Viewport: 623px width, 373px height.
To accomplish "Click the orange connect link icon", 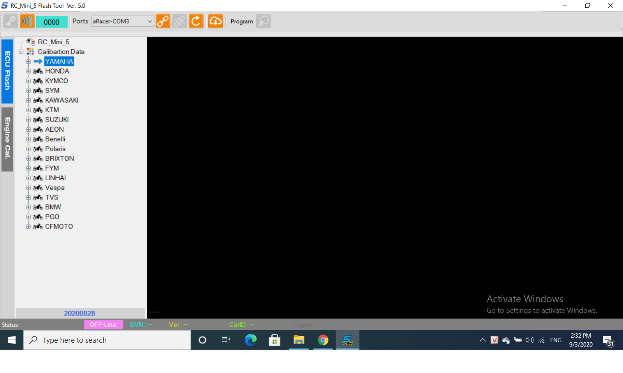I will point(163,21).
